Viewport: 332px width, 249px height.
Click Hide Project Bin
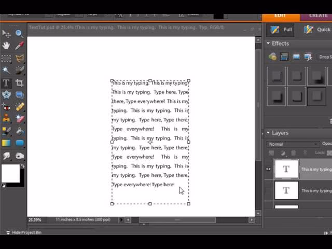pyautogui.click(x=23, y=232)
